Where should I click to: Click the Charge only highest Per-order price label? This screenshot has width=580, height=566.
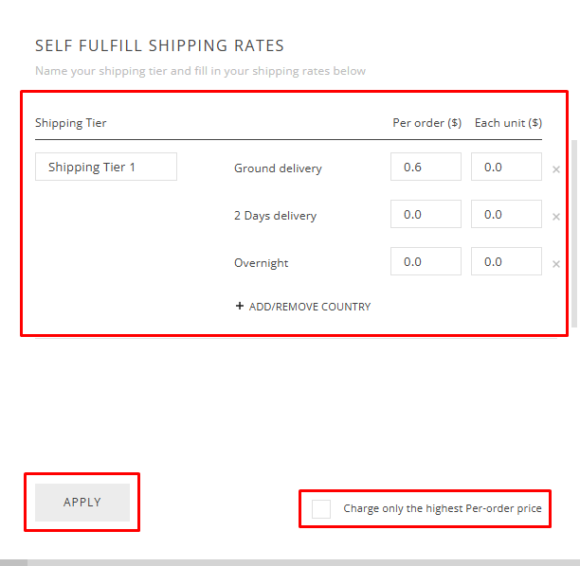coord(443,508)
